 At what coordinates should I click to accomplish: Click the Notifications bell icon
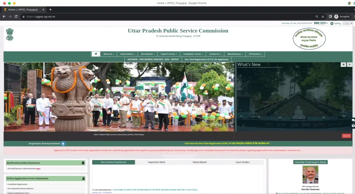(83, 163)
